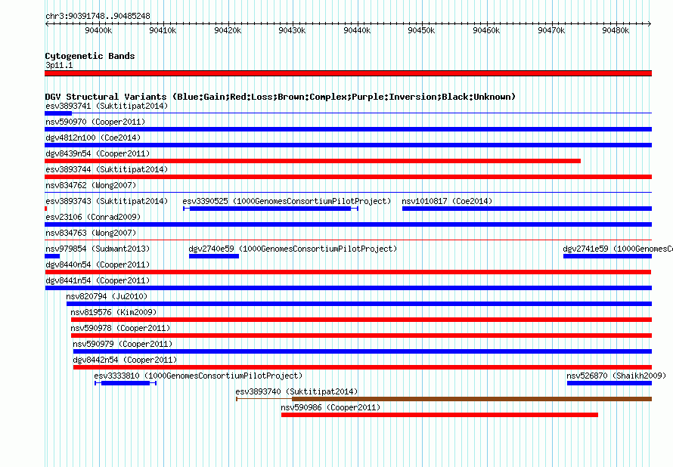Select the nsv819576 (Kim2009) red bar
This screenshot has height=467, width=673.
coord(361,320)
